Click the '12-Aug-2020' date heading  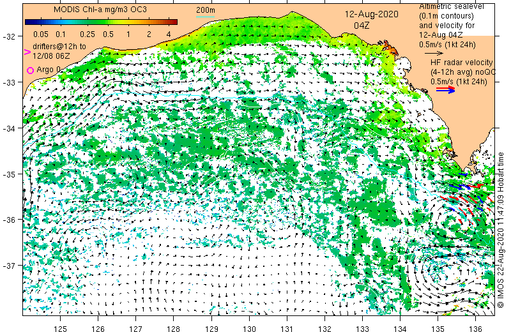[x=372, y=14]
